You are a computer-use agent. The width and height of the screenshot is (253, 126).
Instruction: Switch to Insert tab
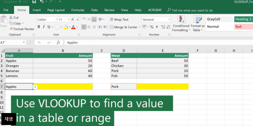[37, 10]
